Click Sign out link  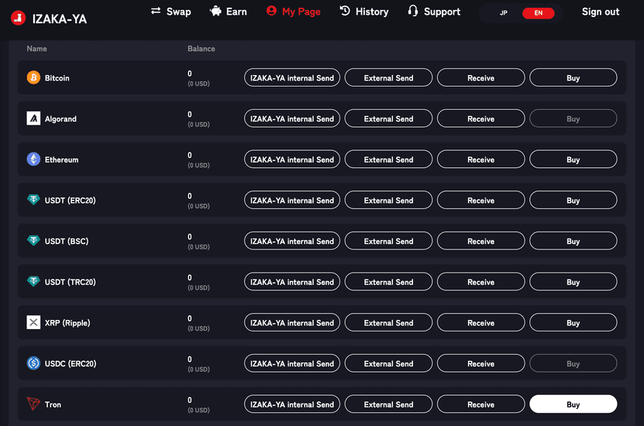pos(601,12)
